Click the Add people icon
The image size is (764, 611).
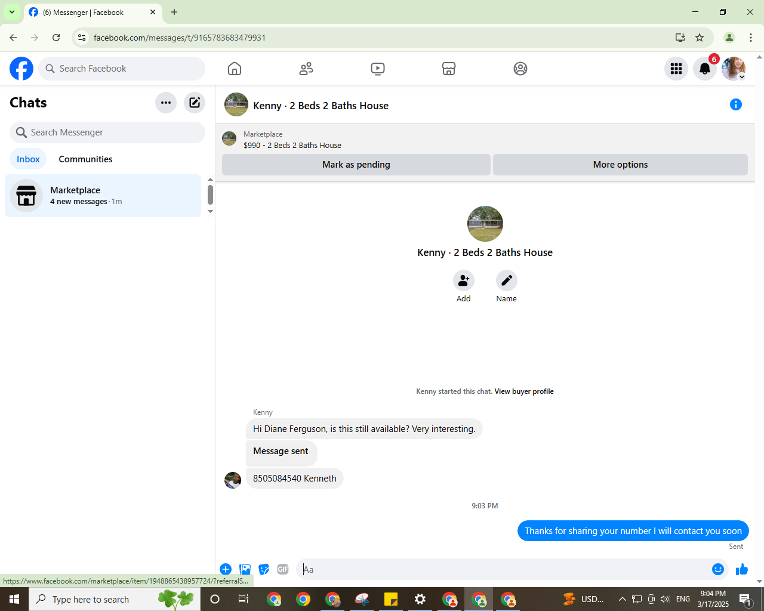point(464,280)
